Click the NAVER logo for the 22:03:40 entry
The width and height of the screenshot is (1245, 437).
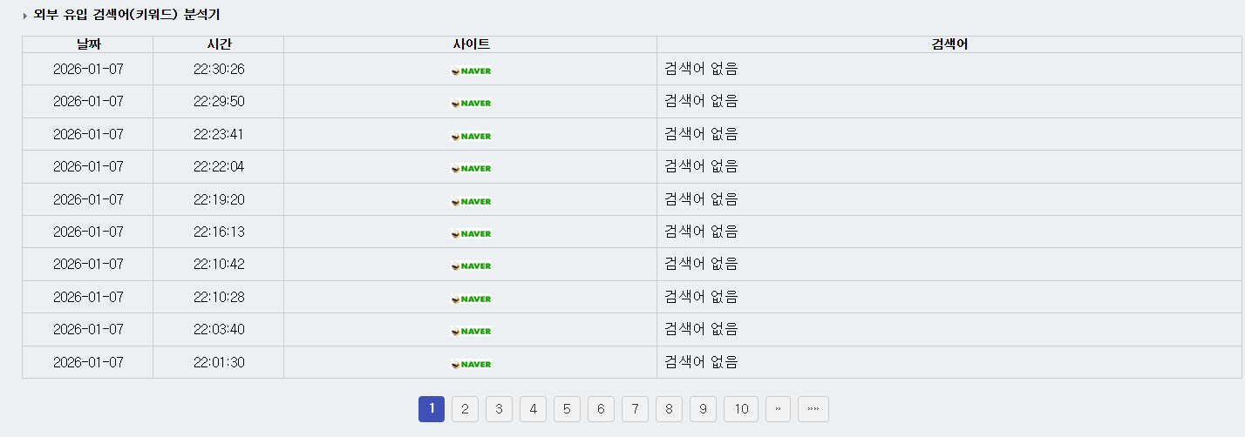[x=471, y=331]
